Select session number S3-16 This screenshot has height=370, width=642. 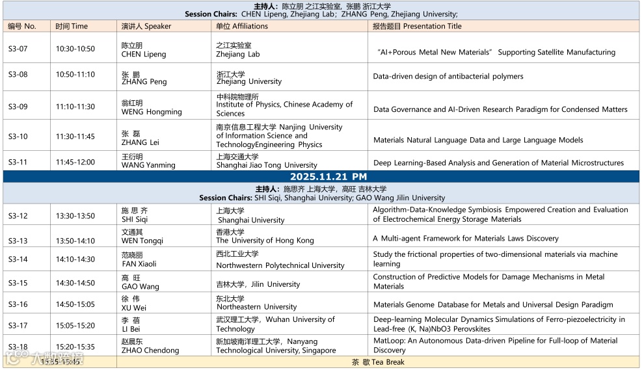pos(18,304)
